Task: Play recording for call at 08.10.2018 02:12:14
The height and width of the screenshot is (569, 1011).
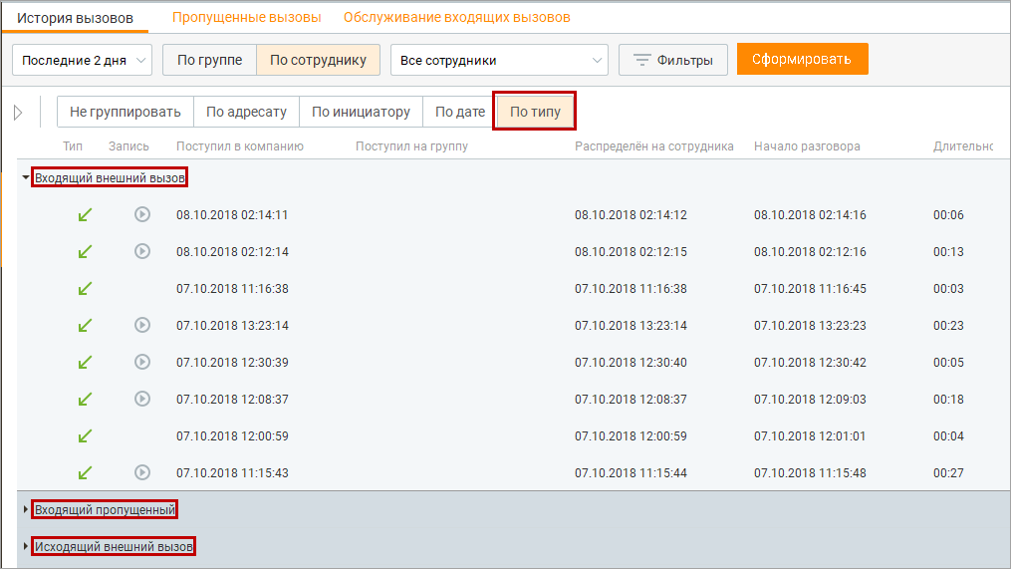Action: click(142, 251)
